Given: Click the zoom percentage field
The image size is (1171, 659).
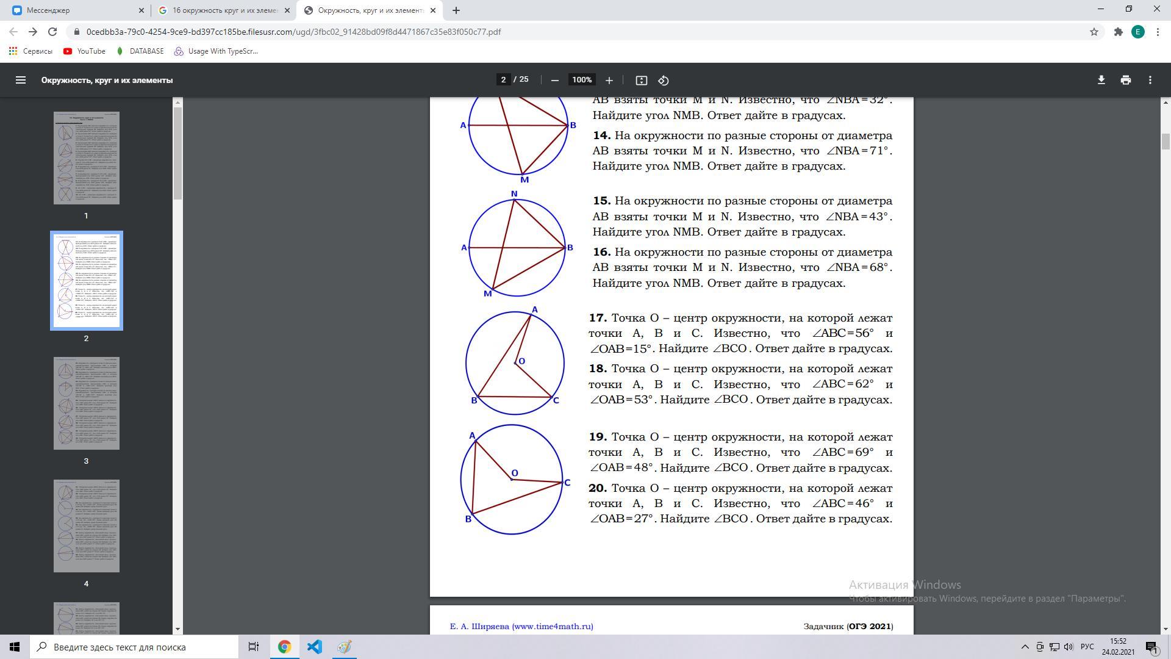Looking at the screenshot, I should [581, 80].
